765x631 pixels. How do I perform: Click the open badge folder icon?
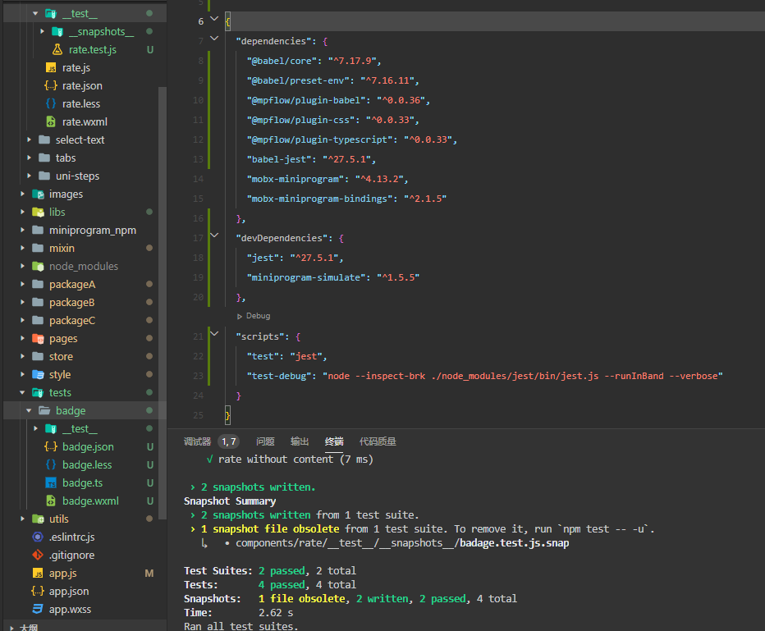[44, 410]
